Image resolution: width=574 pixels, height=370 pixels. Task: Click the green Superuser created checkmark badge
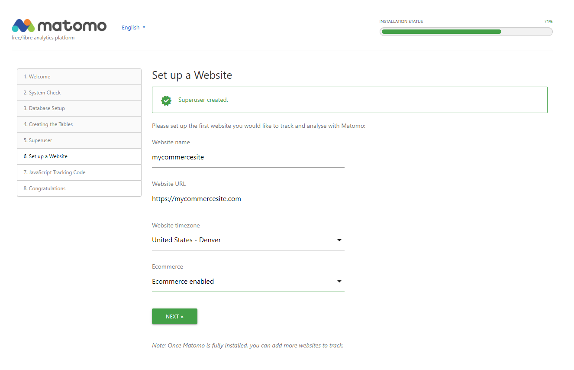pos(166,100)
